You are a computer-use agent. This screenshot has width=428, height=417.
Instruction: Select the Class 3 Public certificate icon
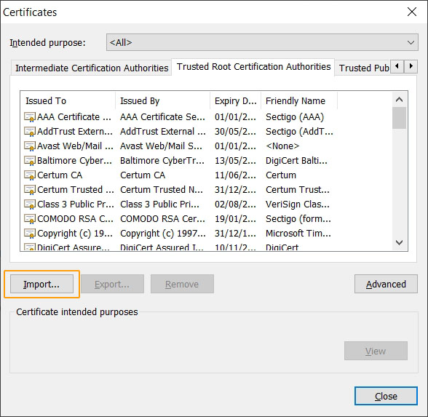[30, 204]
